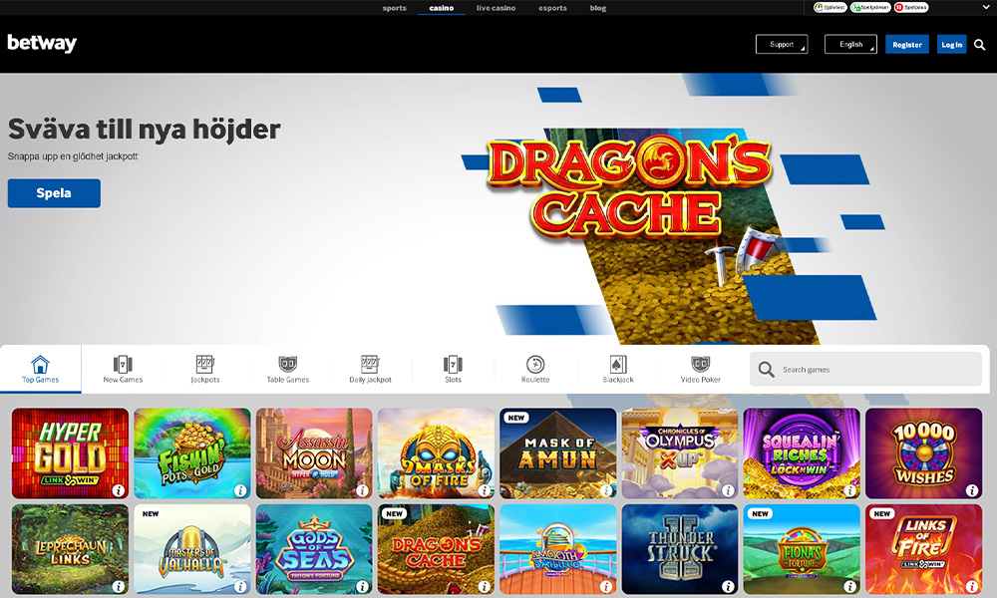Select the Roulette category icon
The image size is (997, 598).
[x=535, y=364]
